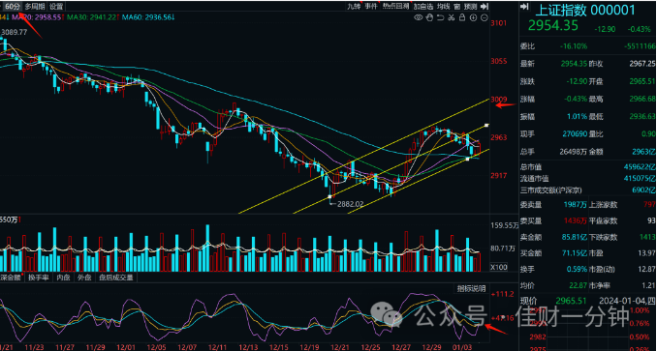Click the 最高 2966.68 value
The height and width of the screenshot is (351, 657).
[x=641, y=99]
